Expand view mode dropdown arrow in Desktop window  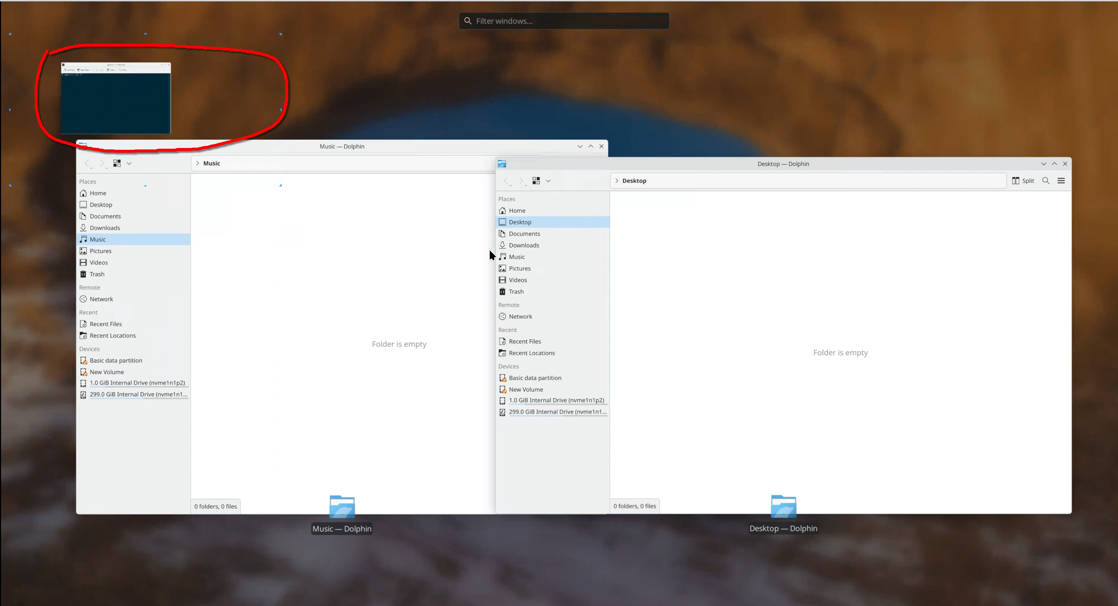pos(548,181)
